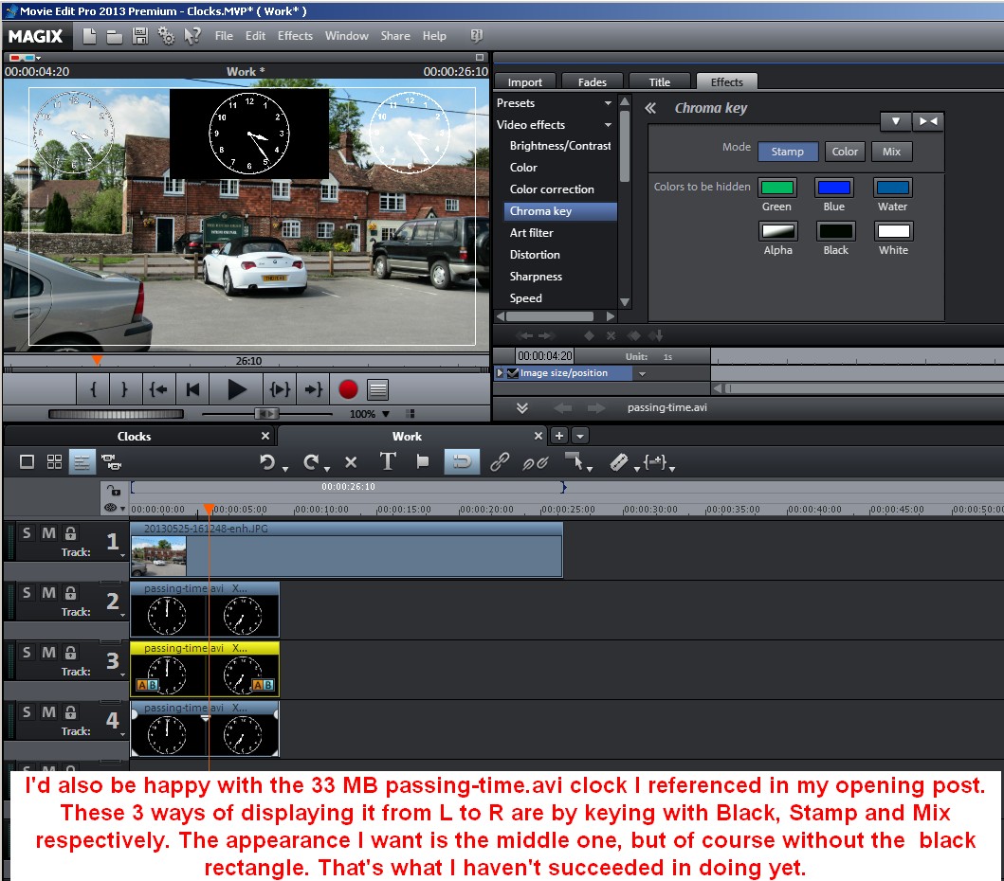Activate context help pointer icon

[192, 36]
